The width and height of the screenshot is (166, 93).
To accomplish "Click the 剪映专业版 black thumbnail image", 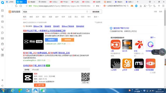I will click(x=33, y=41).
